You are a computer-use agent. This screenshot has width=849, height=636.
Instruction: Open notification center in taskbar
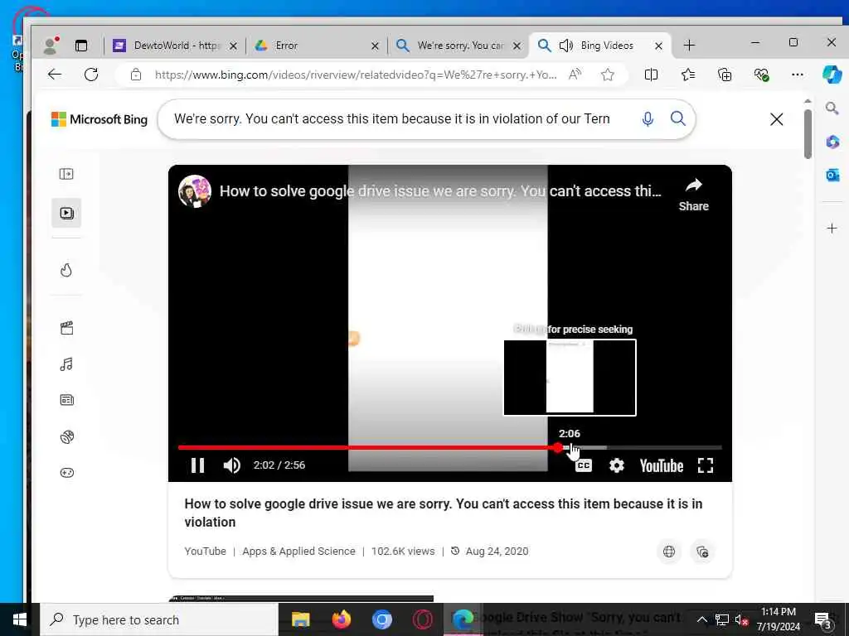pos(823,619)
